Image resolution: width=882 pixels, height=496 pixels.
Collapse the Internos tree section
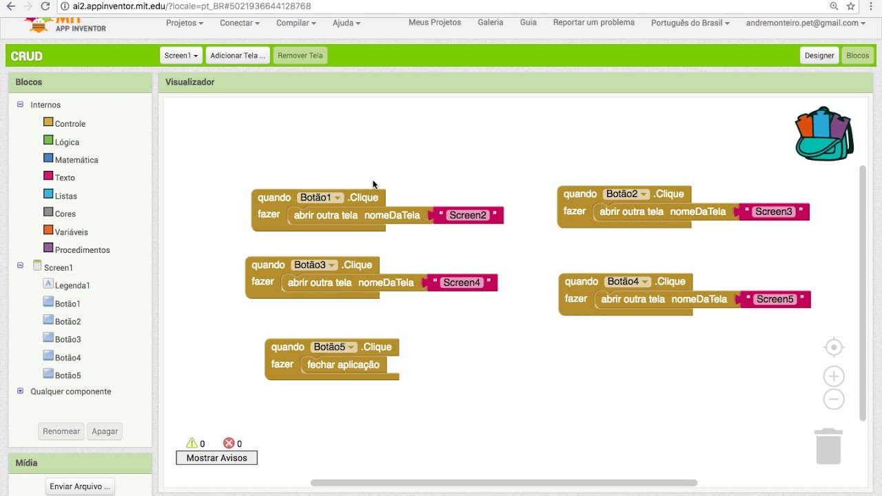coord(20,105)
